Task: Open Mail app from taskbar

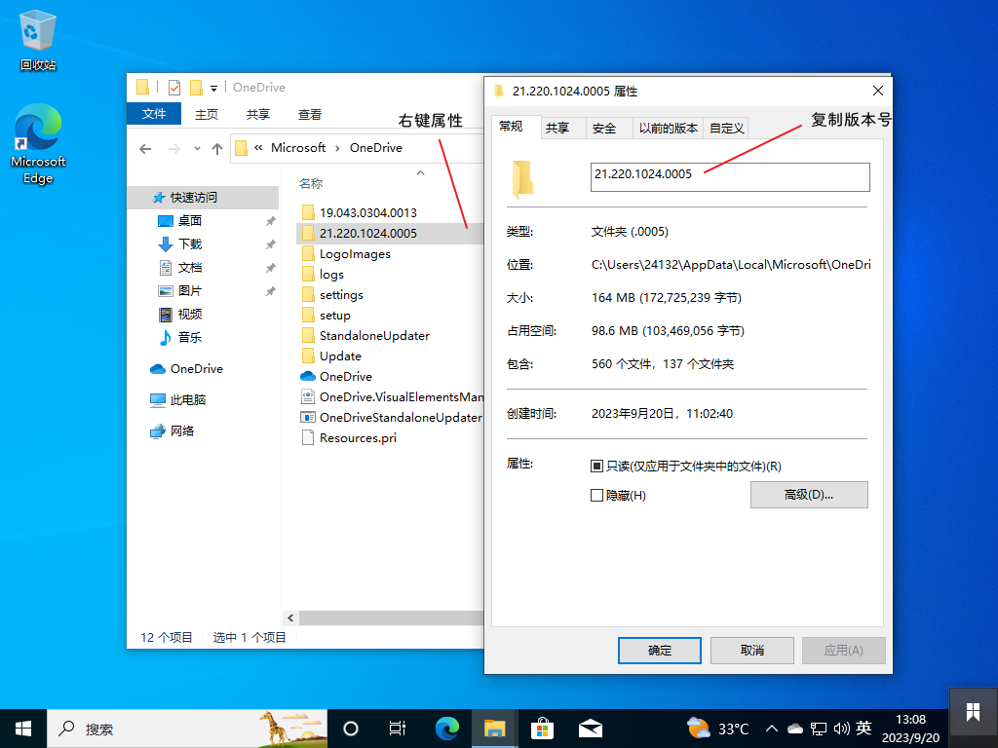Action: pyautogui.click(x=590, y=729)
